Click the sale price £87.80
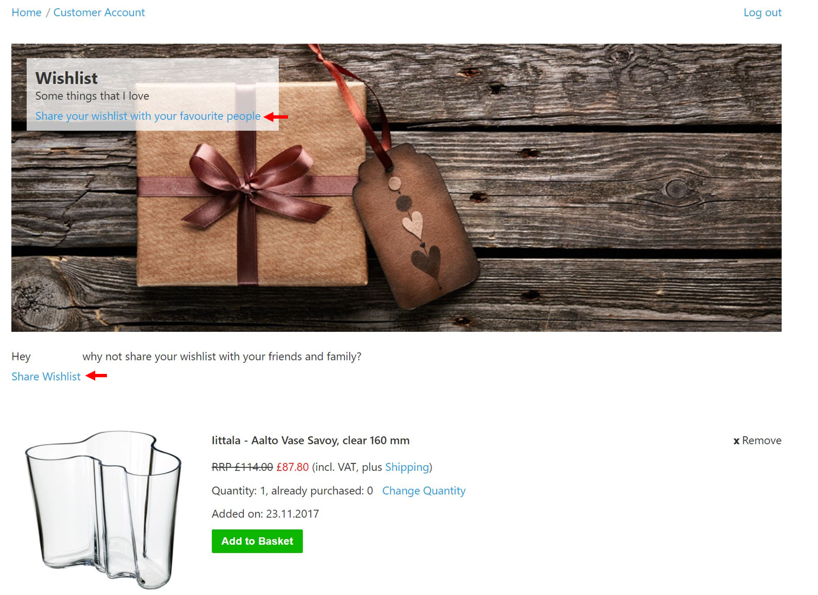The width and height of the screenshot is (818, 595). pos(292,467)
